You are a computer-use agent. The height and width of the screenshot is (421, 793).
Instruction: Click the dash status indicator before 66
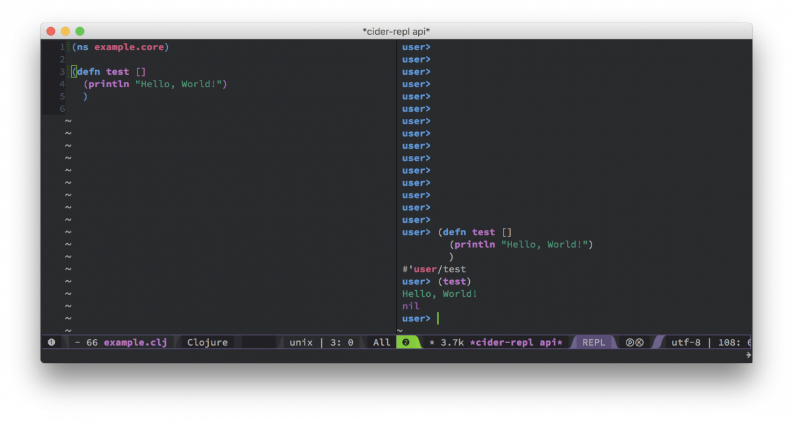click(x=78, y=342)
